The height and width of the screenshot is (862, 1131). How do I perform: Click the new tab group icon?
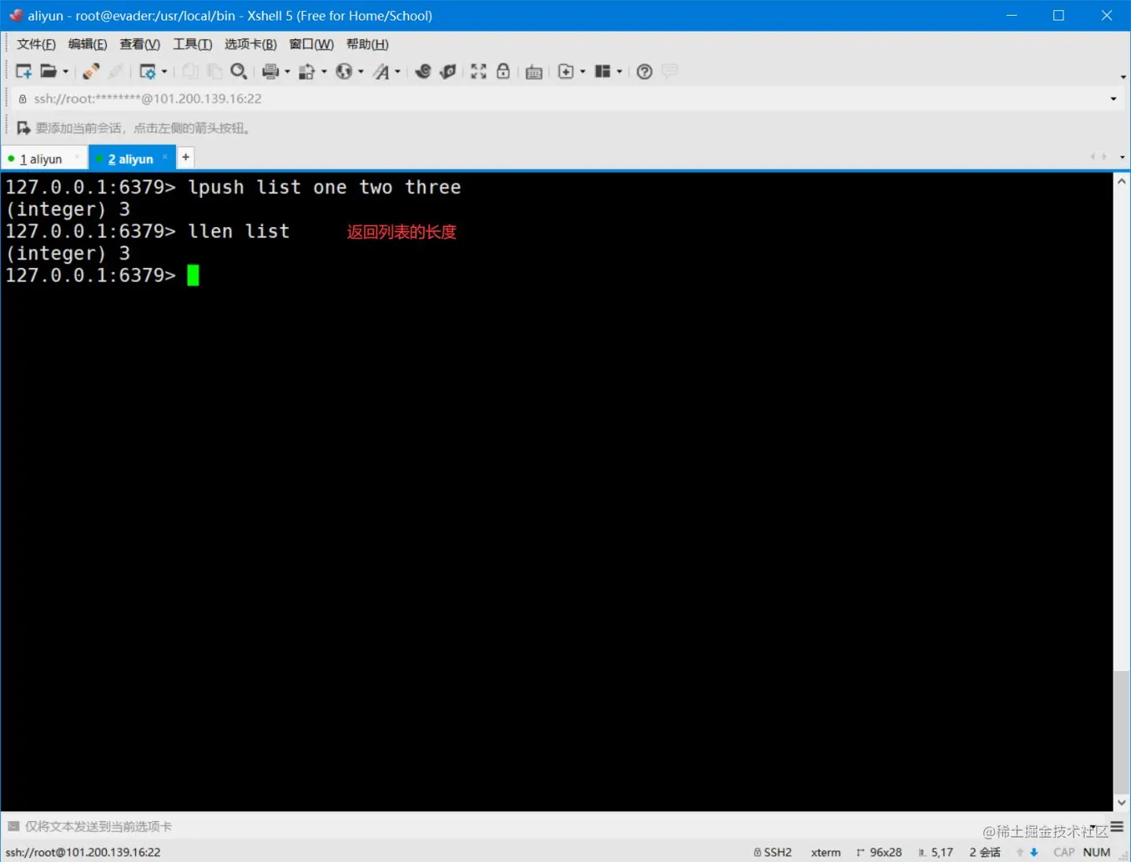click(x=565, y=72)
